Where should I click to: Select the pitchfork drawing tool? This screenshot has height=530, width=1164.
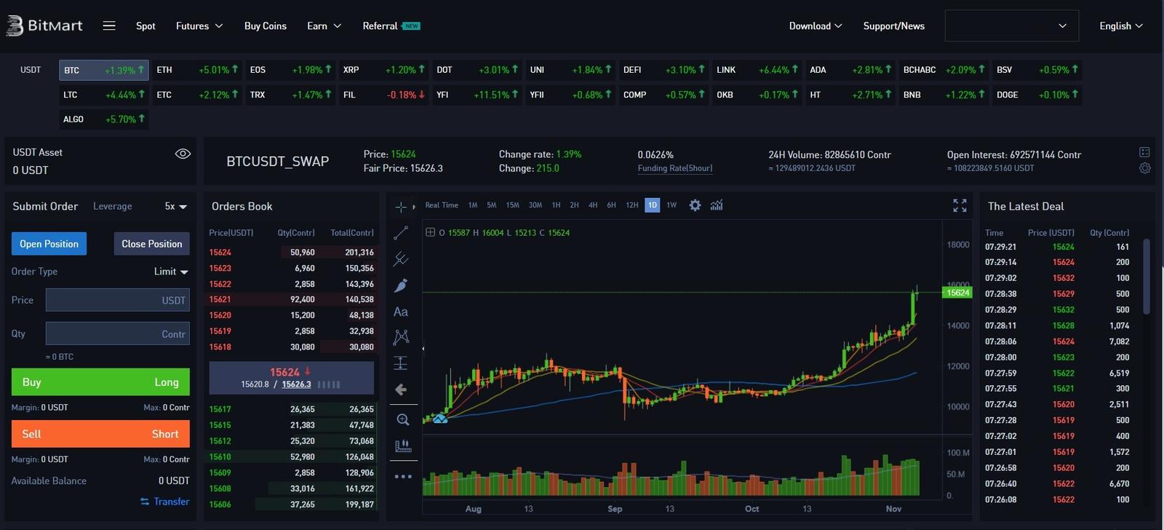click(x=401, y=259)
